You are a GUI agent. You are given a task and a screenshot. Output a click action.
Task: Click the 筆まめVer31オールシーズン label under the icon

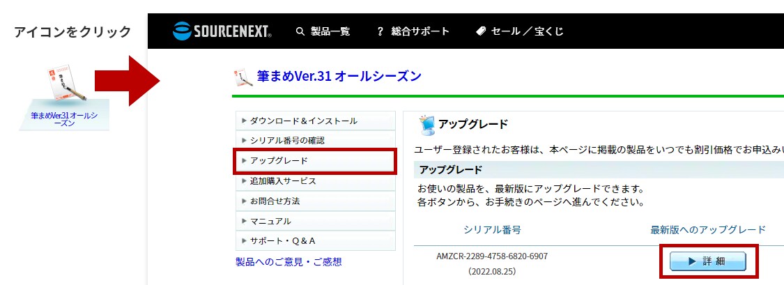point(64,119)
